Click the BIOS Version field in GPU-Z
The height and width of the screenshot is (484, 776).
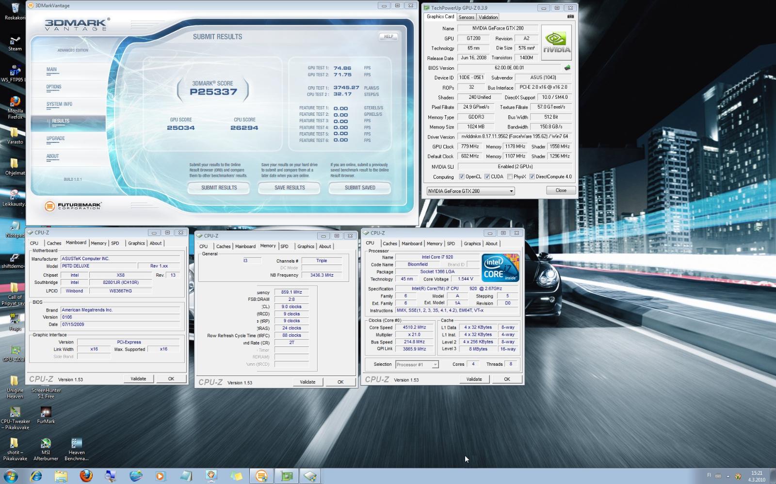509,68
